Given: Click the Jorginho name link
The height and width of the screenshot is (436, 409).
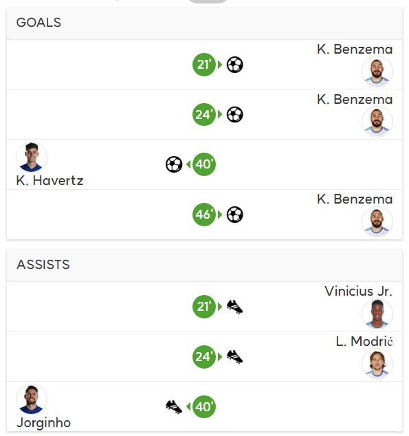Looking at the screenshot, I should point(43,423).
